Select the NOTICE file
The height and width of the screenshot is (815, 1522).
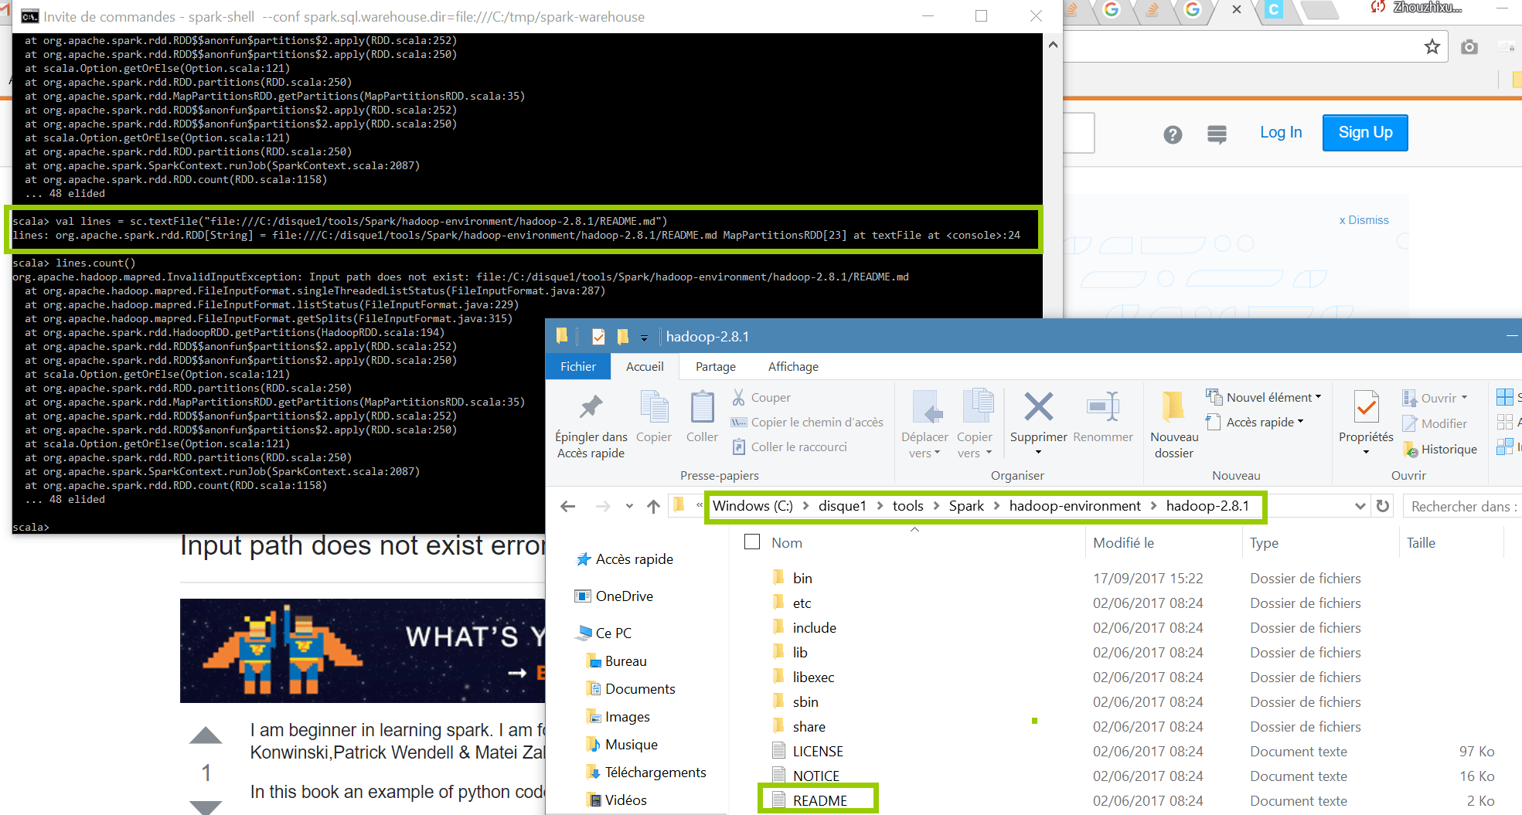click(815, 776)
